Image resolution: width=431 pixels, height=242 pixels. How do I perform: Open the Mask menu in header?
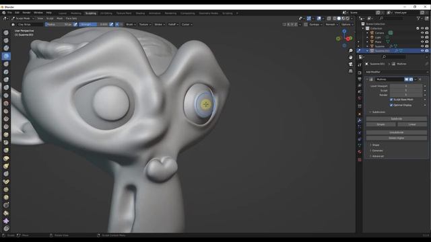pyautogui.click(x=60, y=18)
